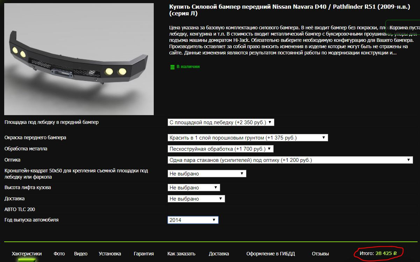Select body lift height dropdown
Viewport: 420px width, 262px height.
tap(194, 188)
